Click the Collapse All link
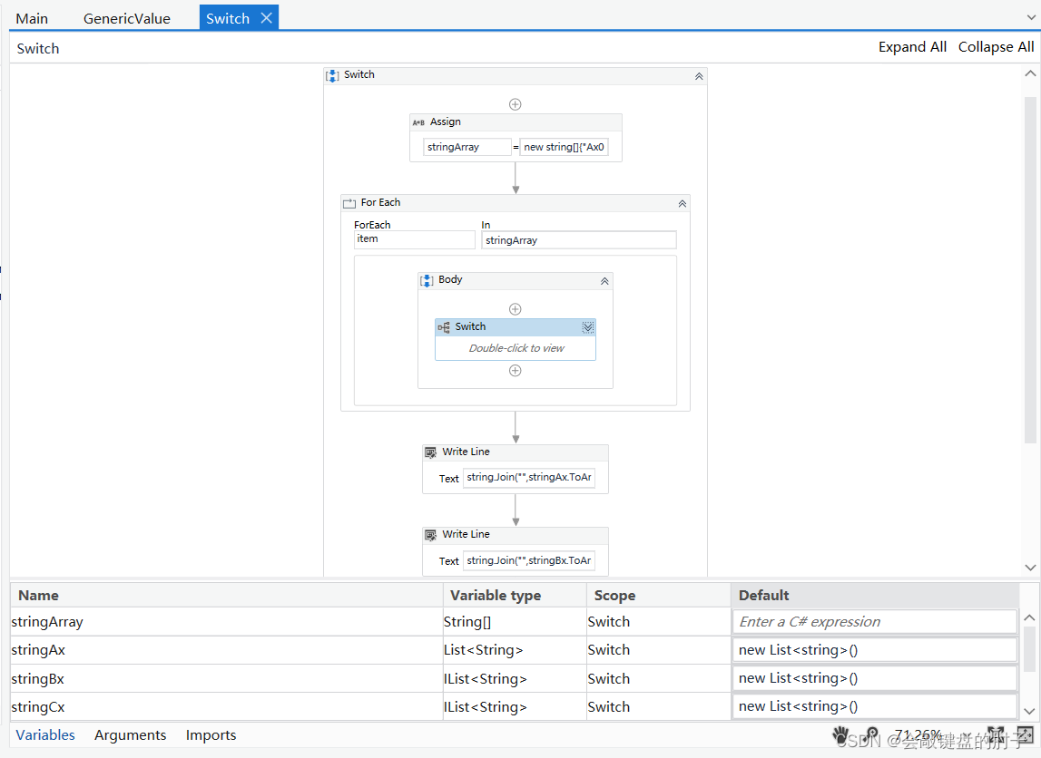Viewport: 1041px width, 758px height. pyautogui.click(x=996, y=46)
